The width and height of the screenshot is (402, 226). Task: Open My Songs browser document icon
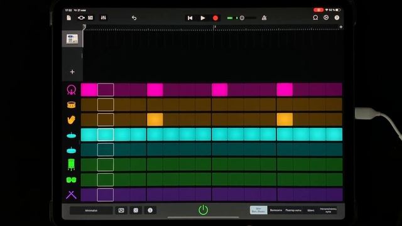(68, 18)
